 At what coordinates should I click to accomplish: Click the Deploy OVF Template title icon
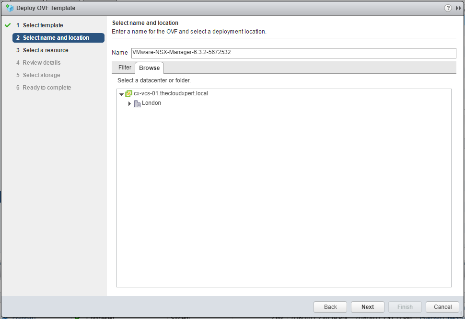pos(9,8)
